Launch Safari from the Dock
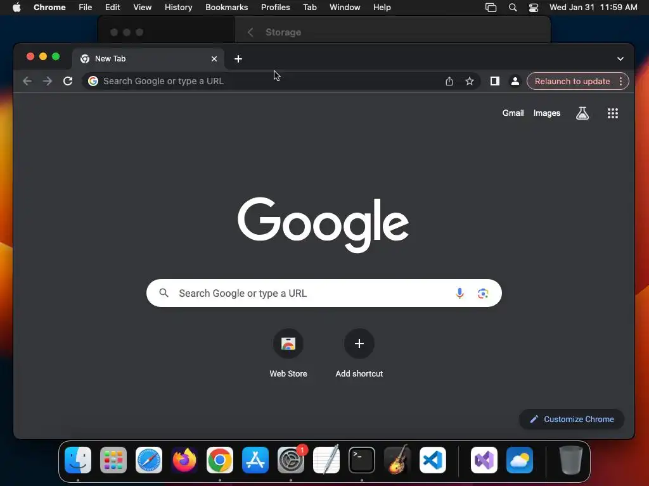The width and height of the screenshot is (649, 486). click(148, 460)
